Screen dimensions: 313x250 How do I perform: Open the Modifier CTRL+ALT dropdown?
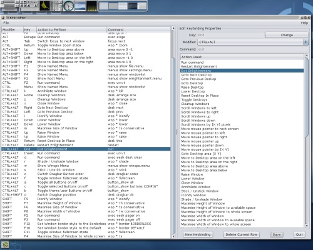pyautogui.click(x=253, y=42)
